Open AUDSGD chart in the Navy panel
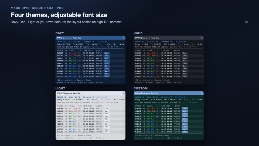The width and height of the screenshot is (259, 146). point(107,74)
